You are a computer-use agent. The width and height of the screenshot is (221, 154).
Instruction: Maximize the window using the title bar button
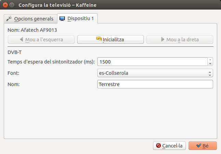point(12,5)
